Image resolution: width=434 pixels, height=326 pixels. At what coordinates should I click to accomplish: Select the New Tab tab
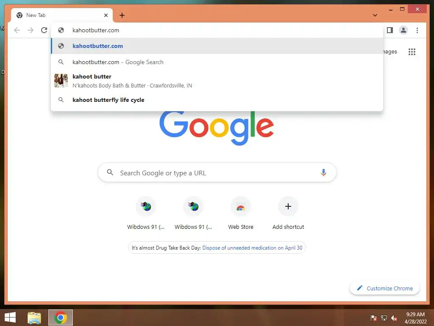(62, 15)
